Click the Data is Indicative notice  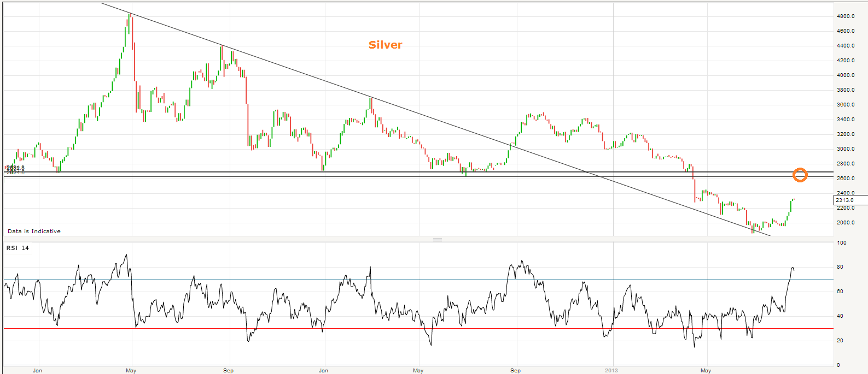click(34, 231)
